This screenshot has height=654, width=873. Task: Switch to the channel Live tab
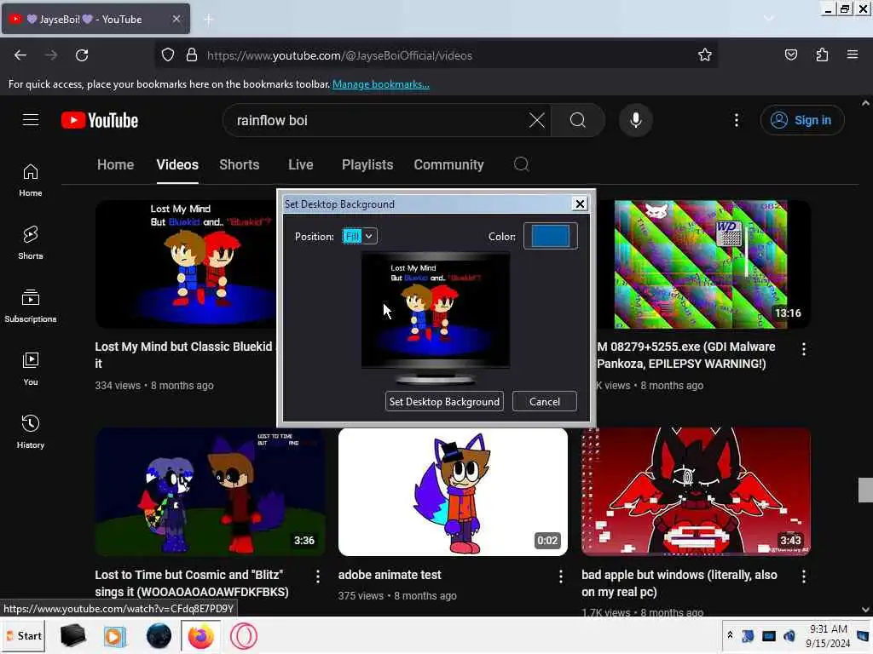click(x=301, y=164)
